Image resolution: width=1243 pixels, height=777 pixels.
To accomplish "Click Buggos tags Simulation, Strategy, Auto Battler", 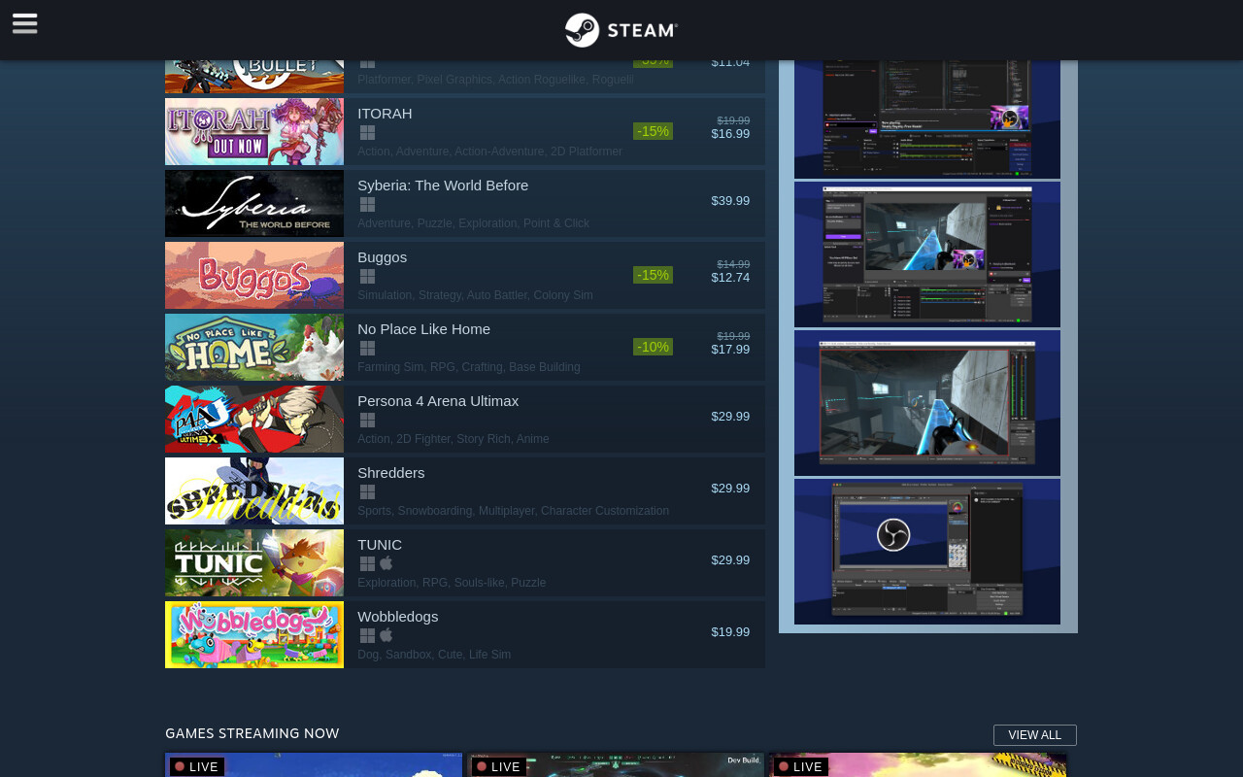I will tap(475, 295).
